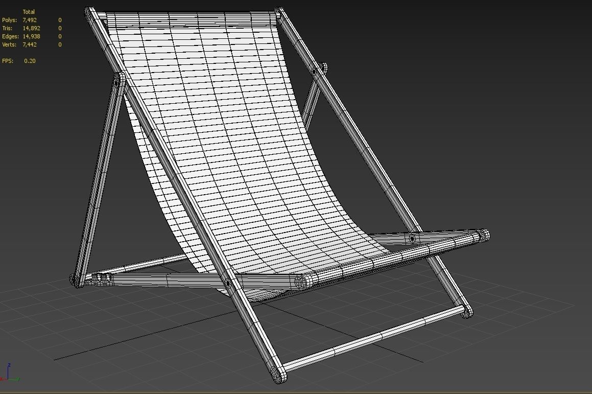The height and width of the screenshot is (394, 592).
Task: Click the "Verts:" label in viewport statistics
Action: (9, 44)
